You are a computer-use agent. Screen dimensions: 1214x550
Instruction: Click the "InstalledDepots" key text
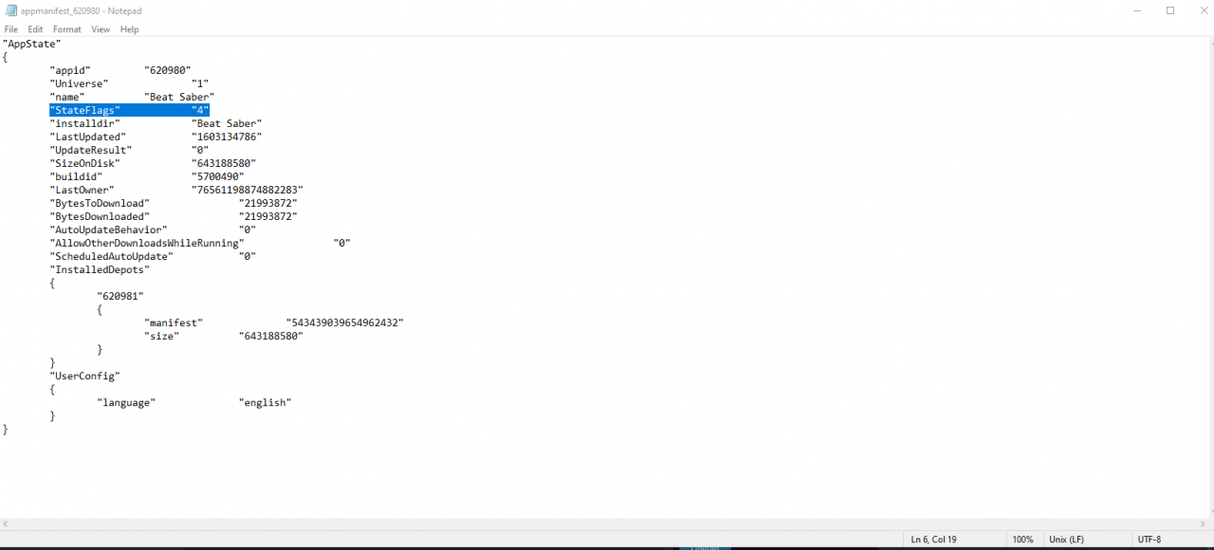99,270
